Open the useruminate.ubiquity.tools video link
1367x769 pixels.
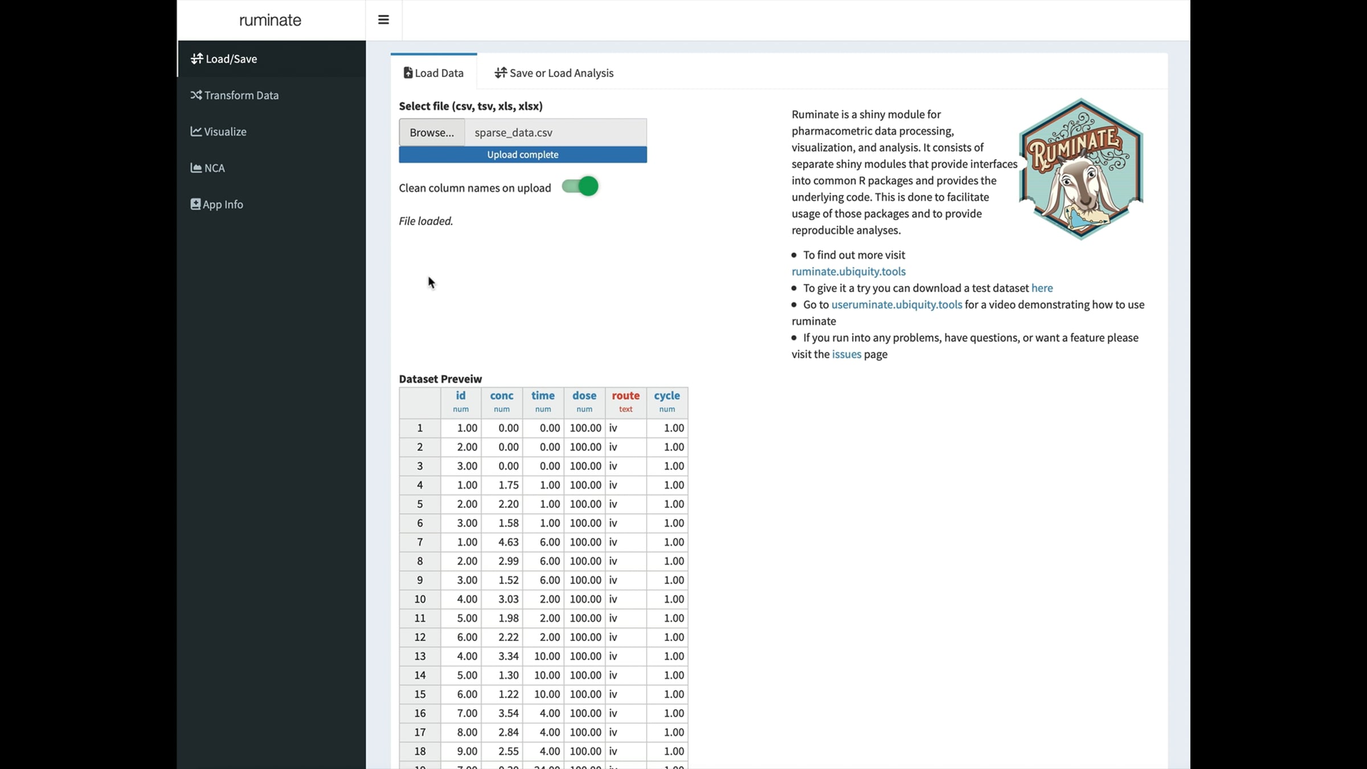pos(897,305)
